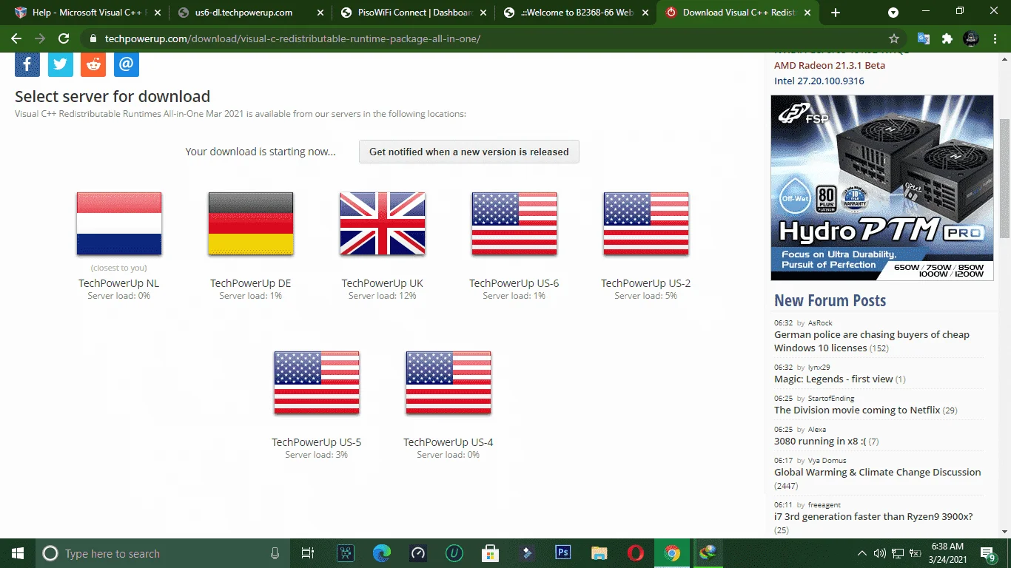Close the us6-dl.techpowerup.com tab
The width and height of the screenshot is (1011, 568).
tap(320, 13)
